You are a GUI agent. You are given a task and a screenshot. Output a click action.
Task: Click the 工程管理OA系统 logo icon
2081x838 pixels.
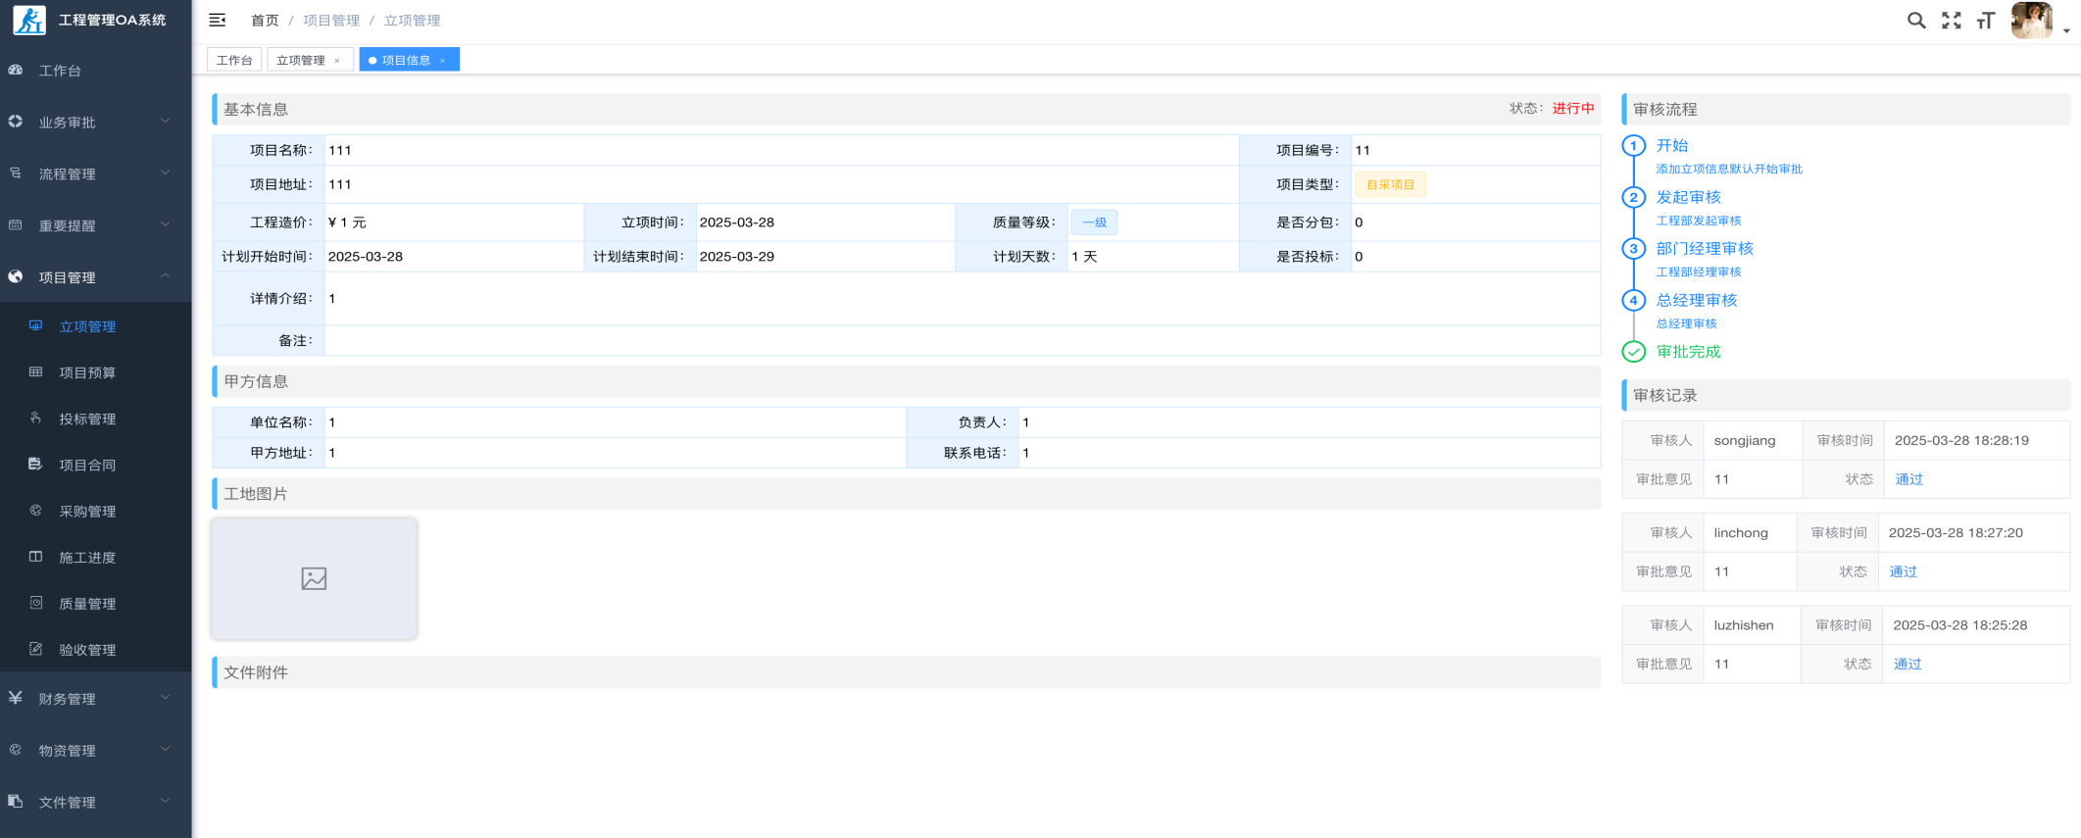(x=29, y=20)
